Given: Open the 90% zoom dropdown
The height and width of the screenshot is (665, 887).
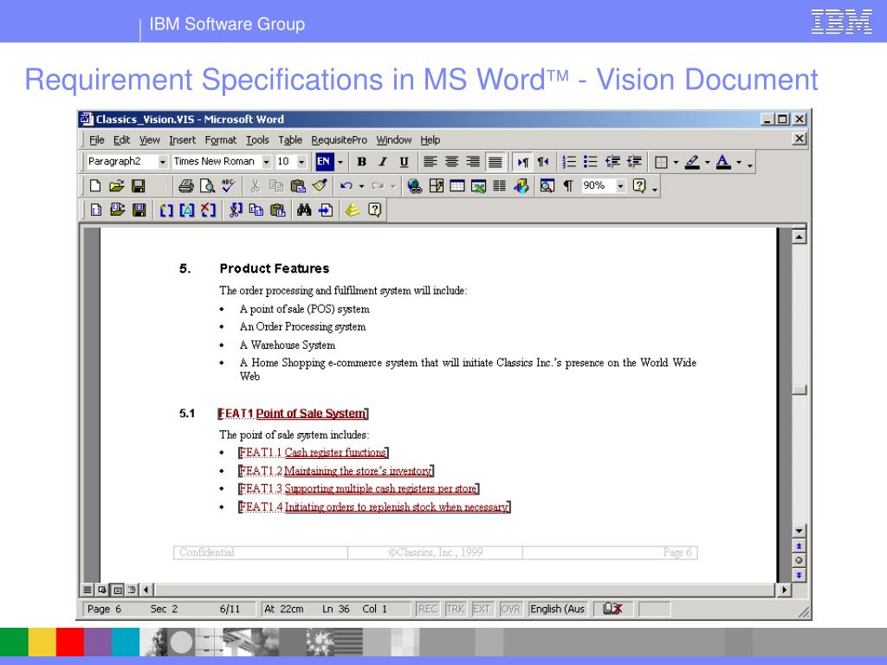Looking at the screenshot, I should click(620, 186).
